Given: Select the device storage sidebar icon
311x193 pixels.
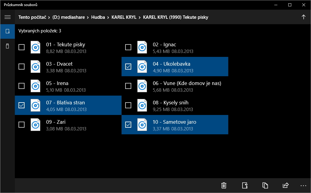Looking at the screenshot, I should click(x=8, y=31).
